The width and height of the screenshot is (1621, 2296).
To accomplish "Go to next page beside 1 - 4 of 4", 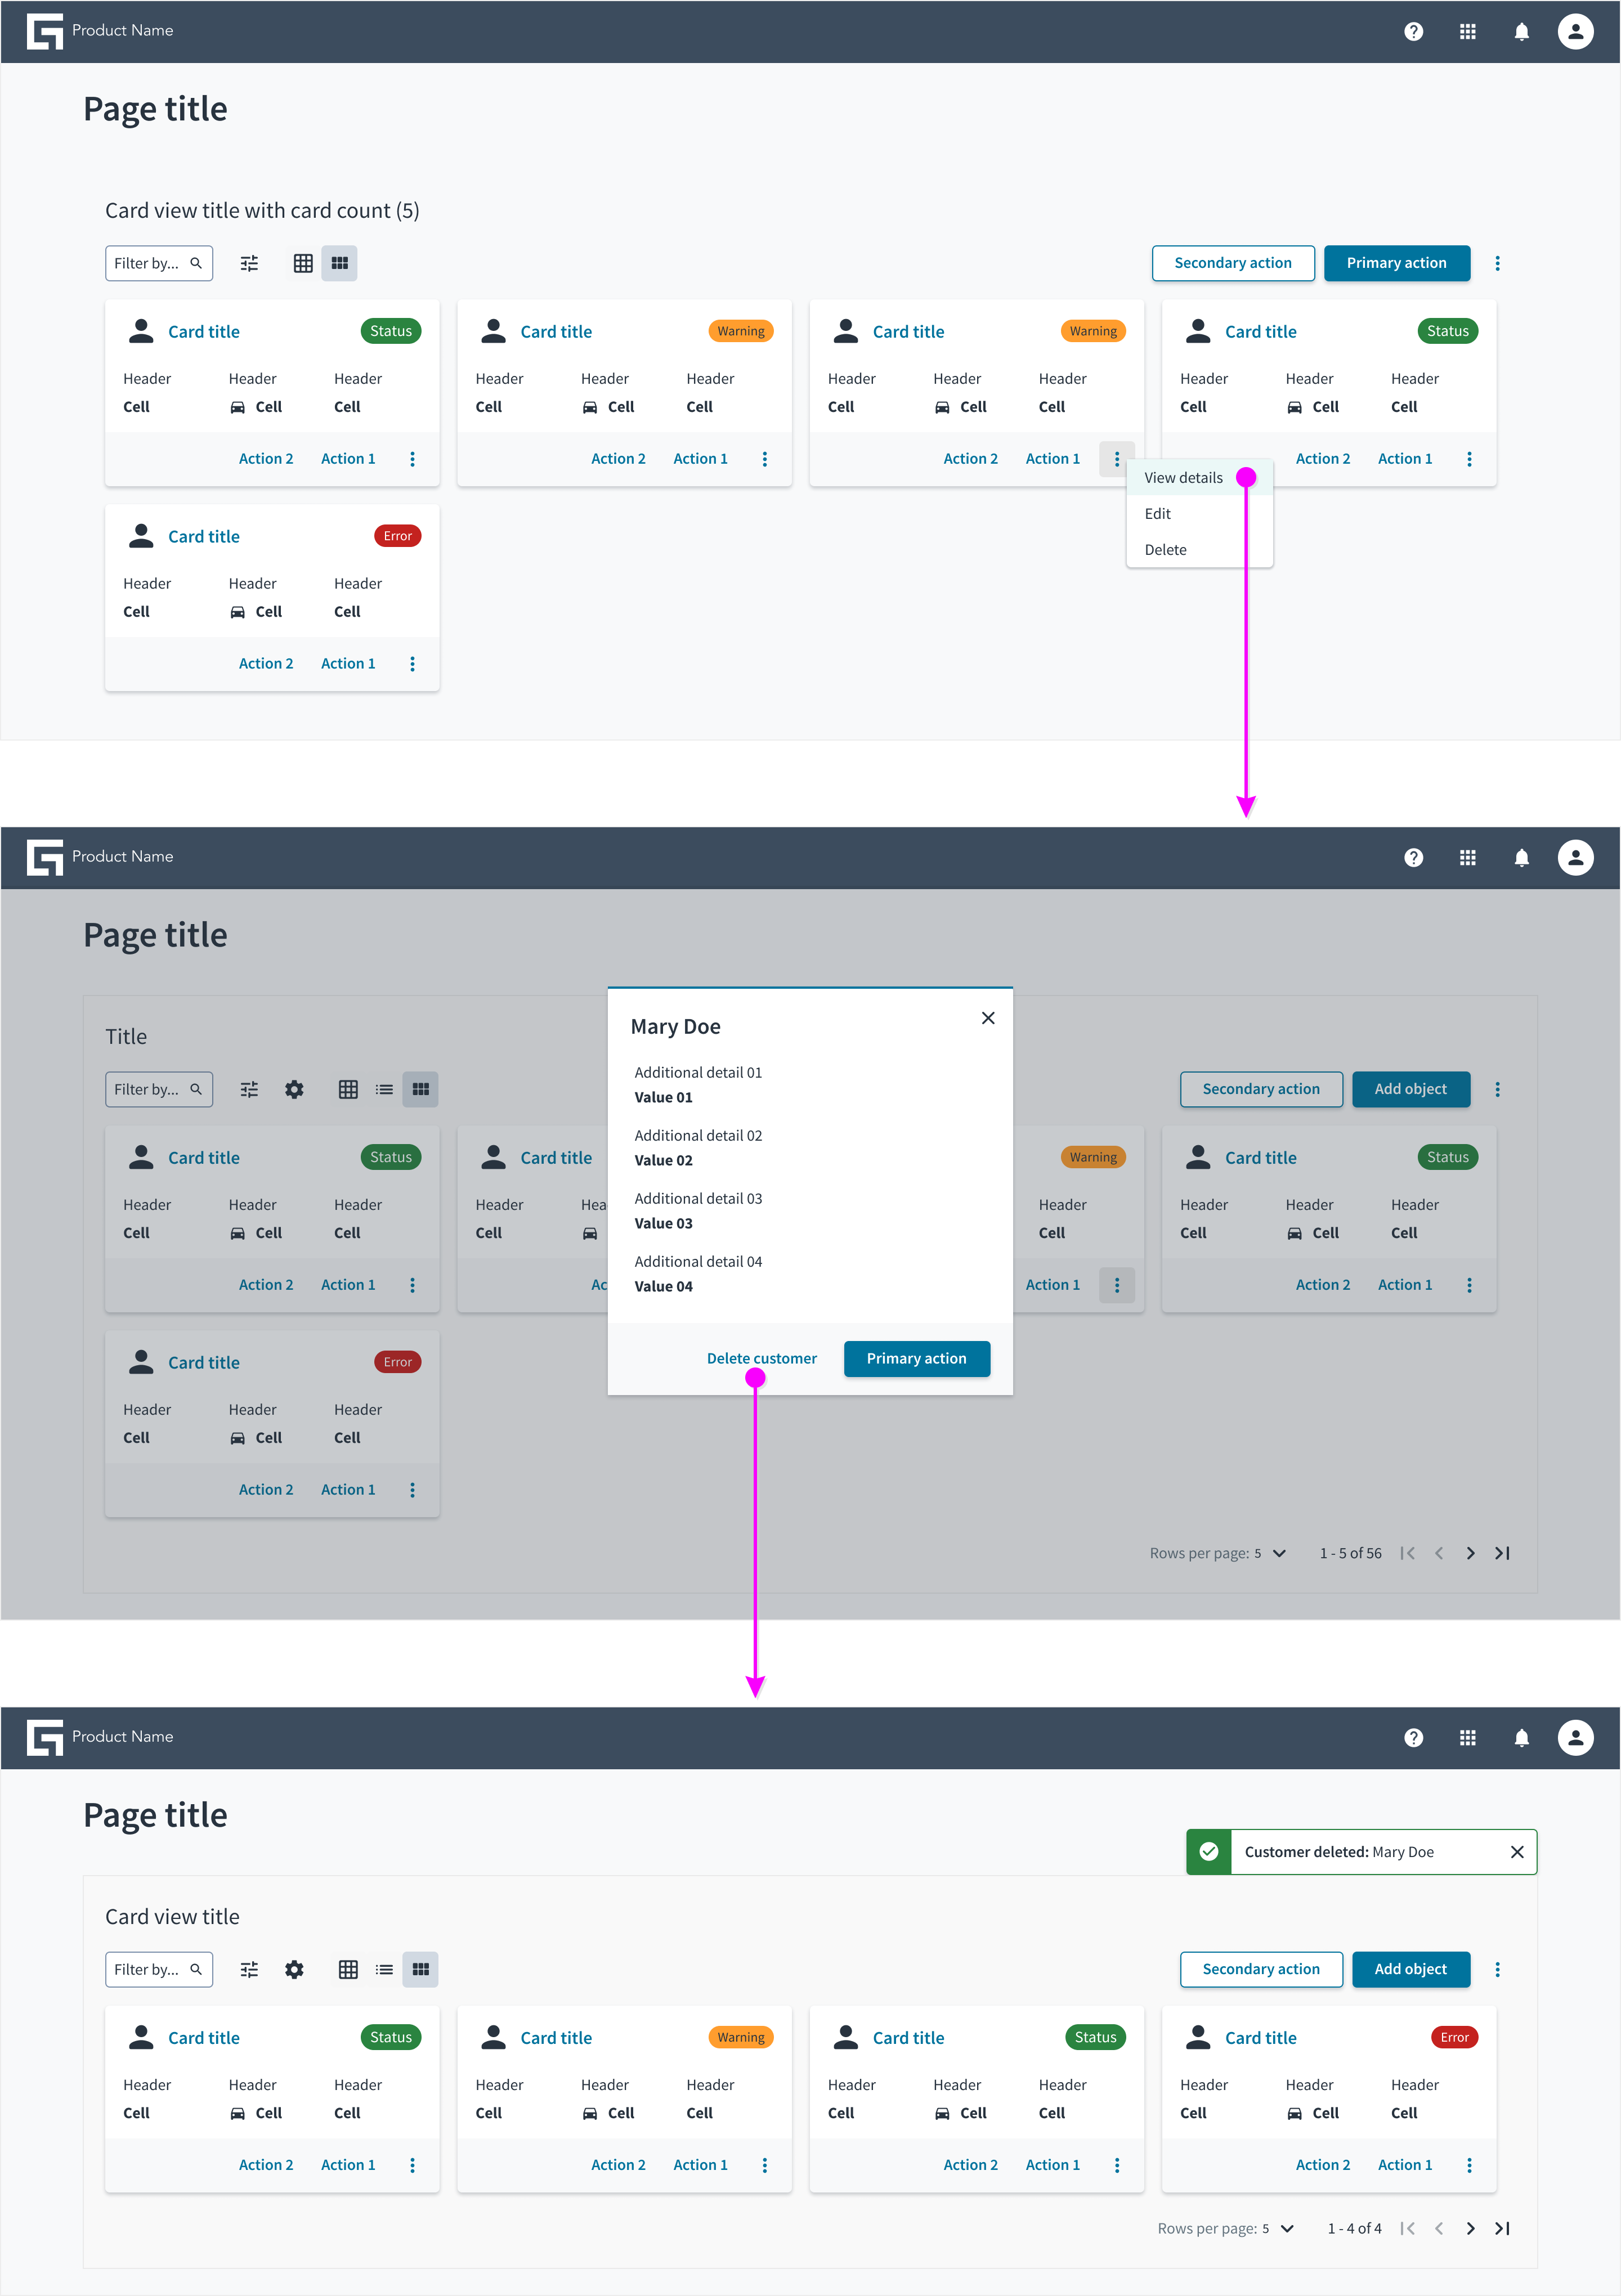I will (1470, 2228).
